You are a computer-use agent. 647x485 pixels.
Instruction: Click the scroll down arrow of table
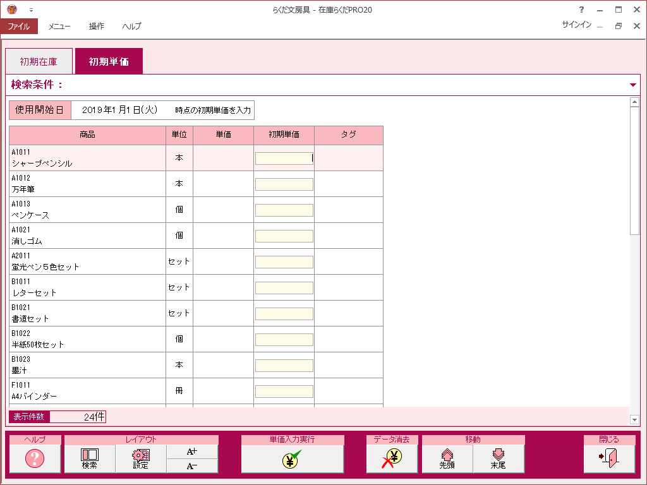coord(635,419)
